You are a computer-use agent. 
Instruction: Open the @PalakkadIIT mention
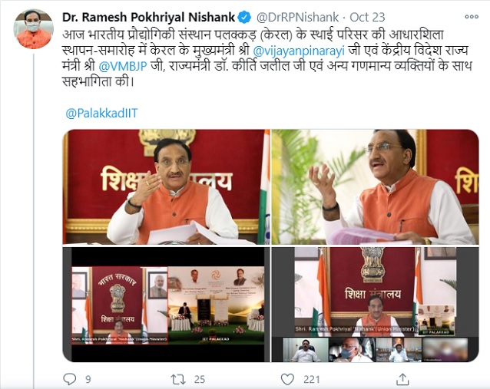101,113
